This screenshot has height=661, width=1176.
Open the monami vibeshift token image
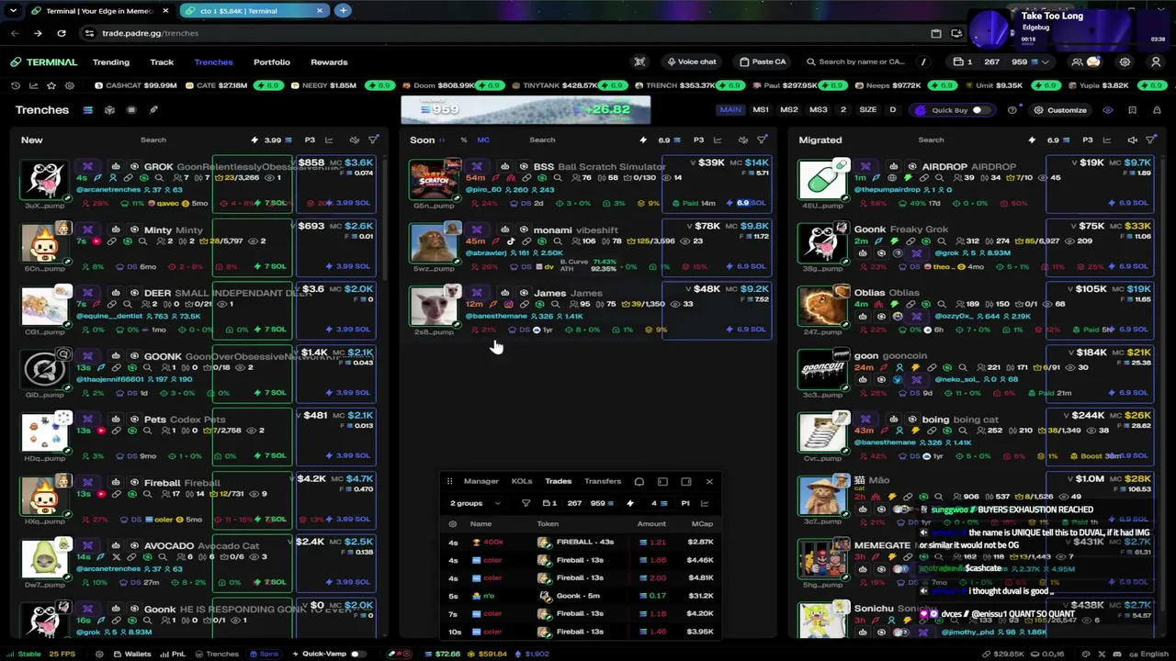pyautogui.click(x=434, y=242)
